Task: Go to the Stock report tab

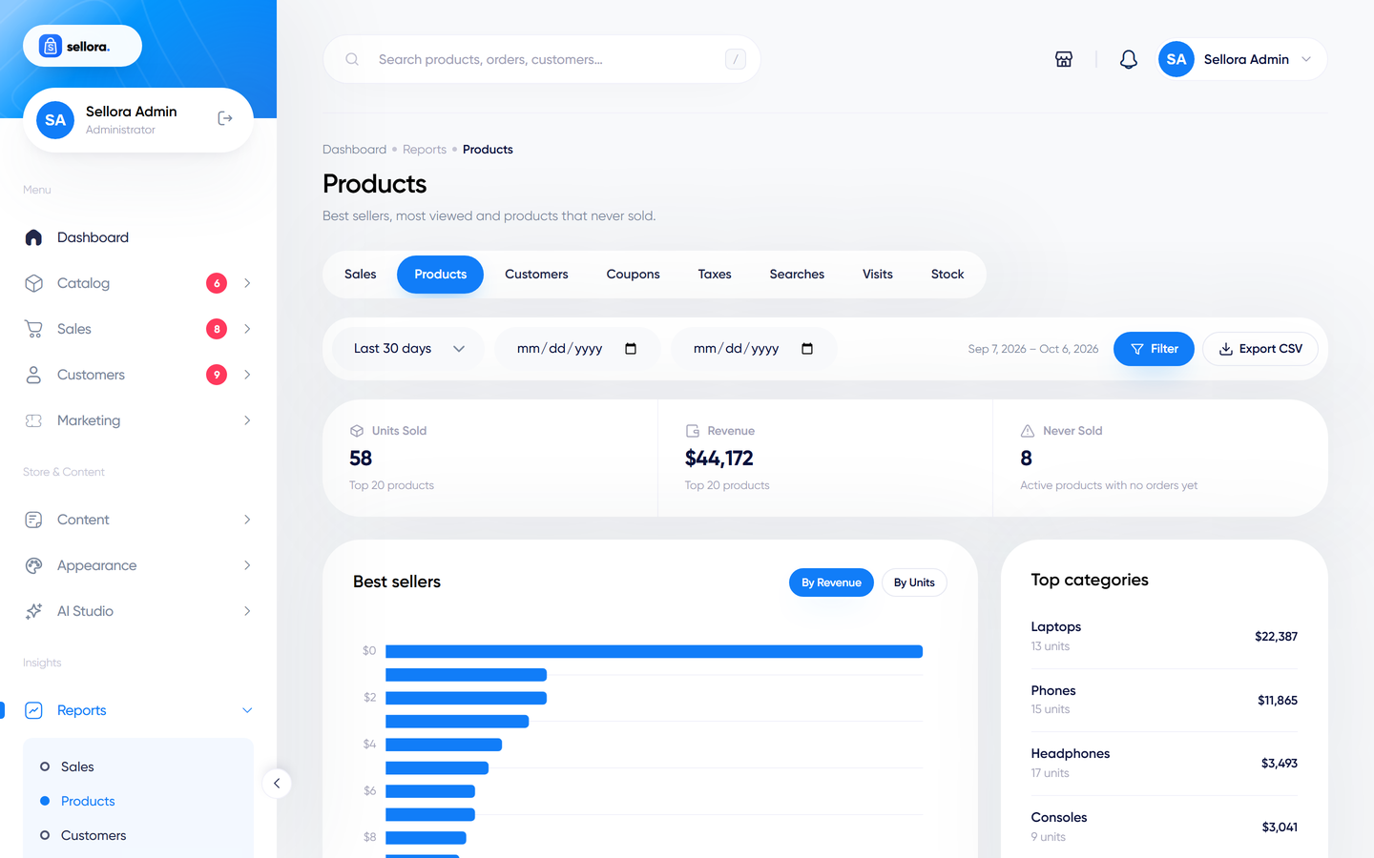Action: 947,275
